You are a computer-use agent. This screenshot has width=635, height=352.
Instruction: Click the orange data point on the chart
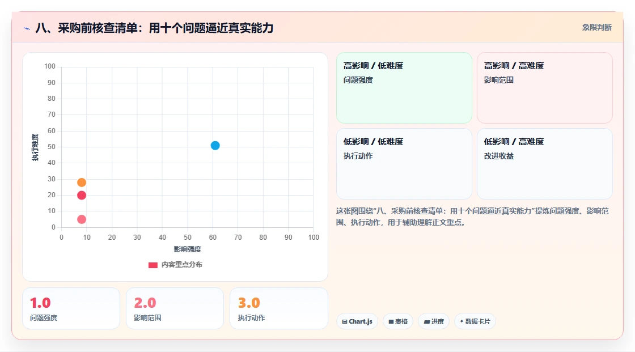pyautogui.click(x=82, y=183)
